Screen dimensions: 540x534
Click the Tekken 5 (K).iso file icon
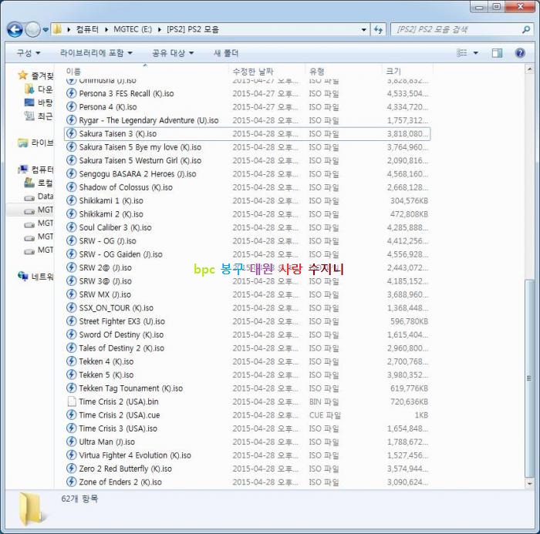click(71, 374)
